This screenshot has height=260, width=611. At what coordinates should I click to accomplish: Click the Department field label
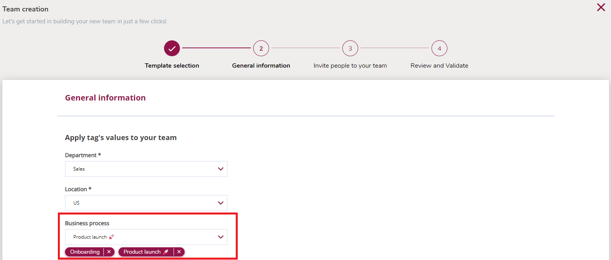[x=83, y=155]
